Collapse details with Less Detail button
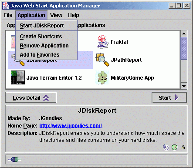 click(31, 97)
